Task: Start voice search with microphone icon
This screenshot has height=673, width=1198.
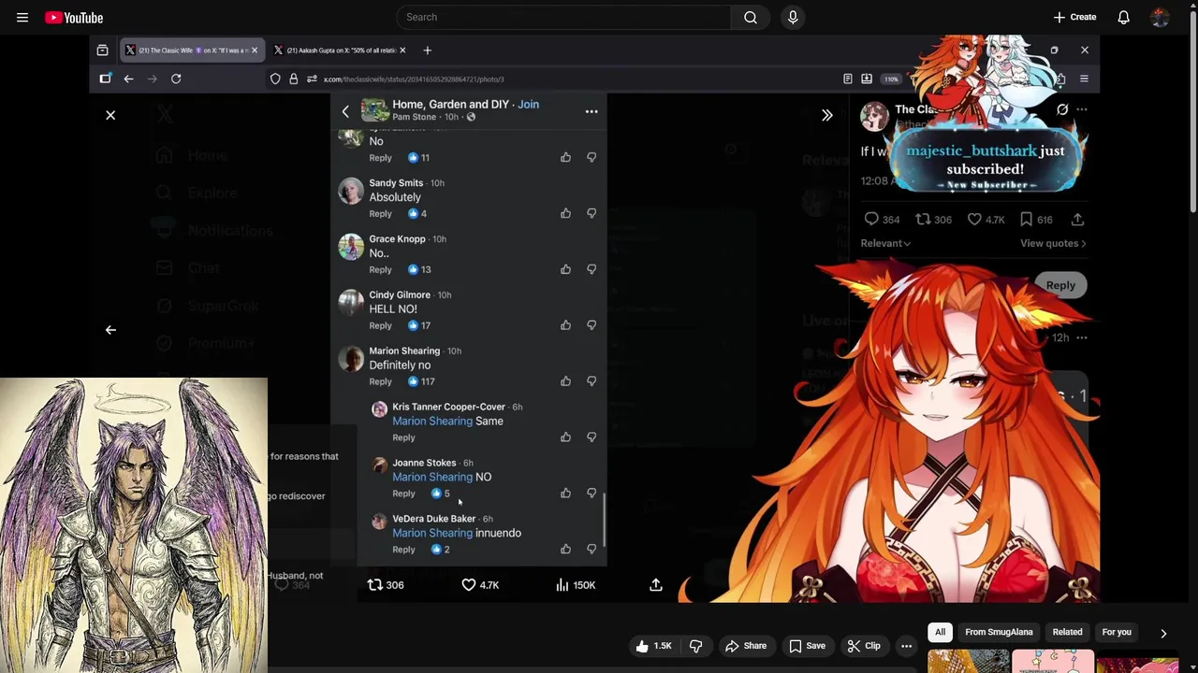Action: [793, 17]
